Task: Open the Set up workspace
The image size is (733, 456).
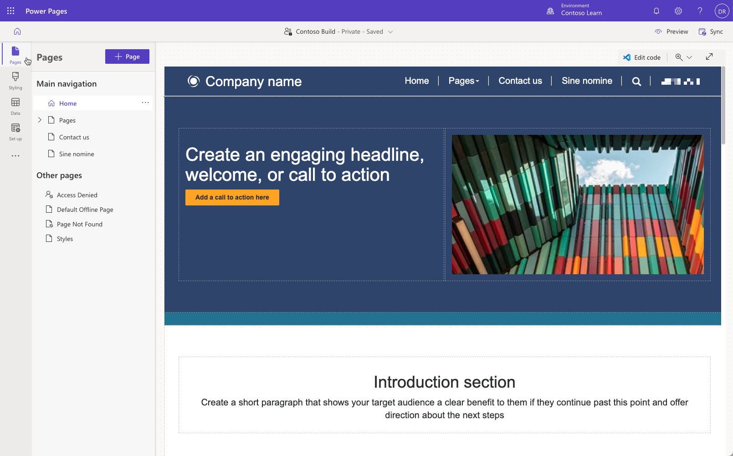Action: [x=15, y=132]
